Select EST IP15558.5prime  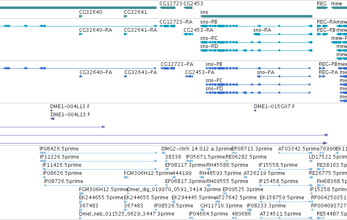pos(285,169)
